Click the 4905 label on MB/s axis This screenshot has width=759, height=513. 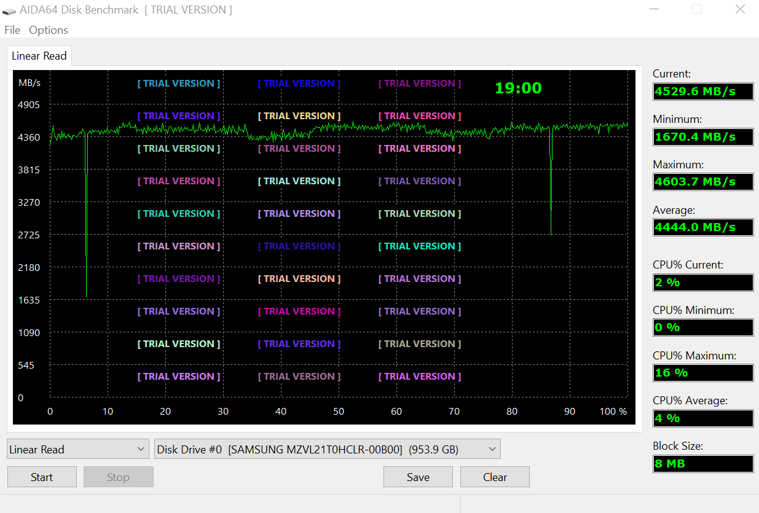pos(29,104)
